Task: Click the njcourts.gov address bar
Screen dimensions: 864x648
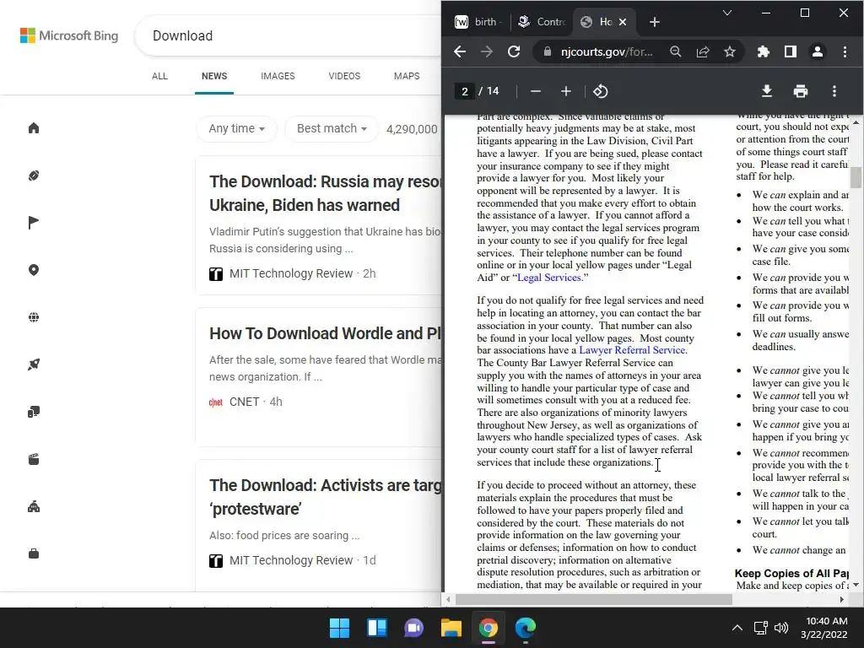Action: [x=606, y=51]
